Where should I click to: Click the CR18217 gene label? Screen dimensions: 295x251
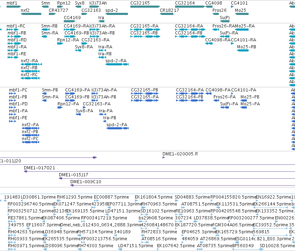(x=169, y=10)
